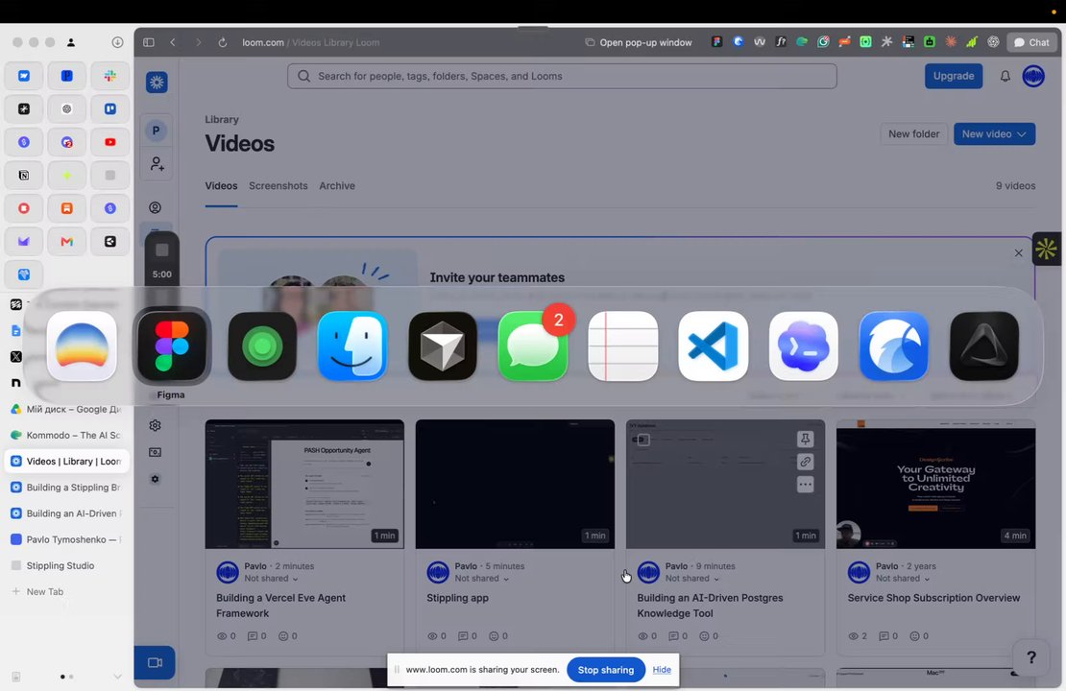The height and width of the screenshot is (691, 1066).
Task: Focus the Loom search field
Action: (x=562, y=76)
